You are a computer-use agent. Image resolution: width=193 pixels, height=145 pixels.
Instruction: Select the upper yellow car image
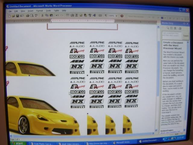coord(30,68)
